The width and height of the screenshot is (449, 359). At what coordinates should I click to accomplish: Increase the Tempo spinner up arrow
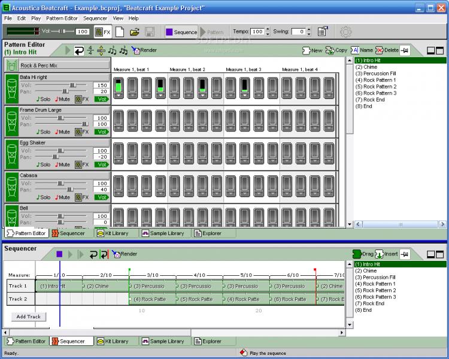click(x=268, y=29)
